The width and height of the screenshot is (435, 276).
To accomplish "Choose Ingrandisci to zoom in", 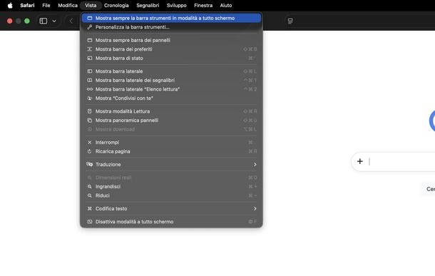I will 171,187.
